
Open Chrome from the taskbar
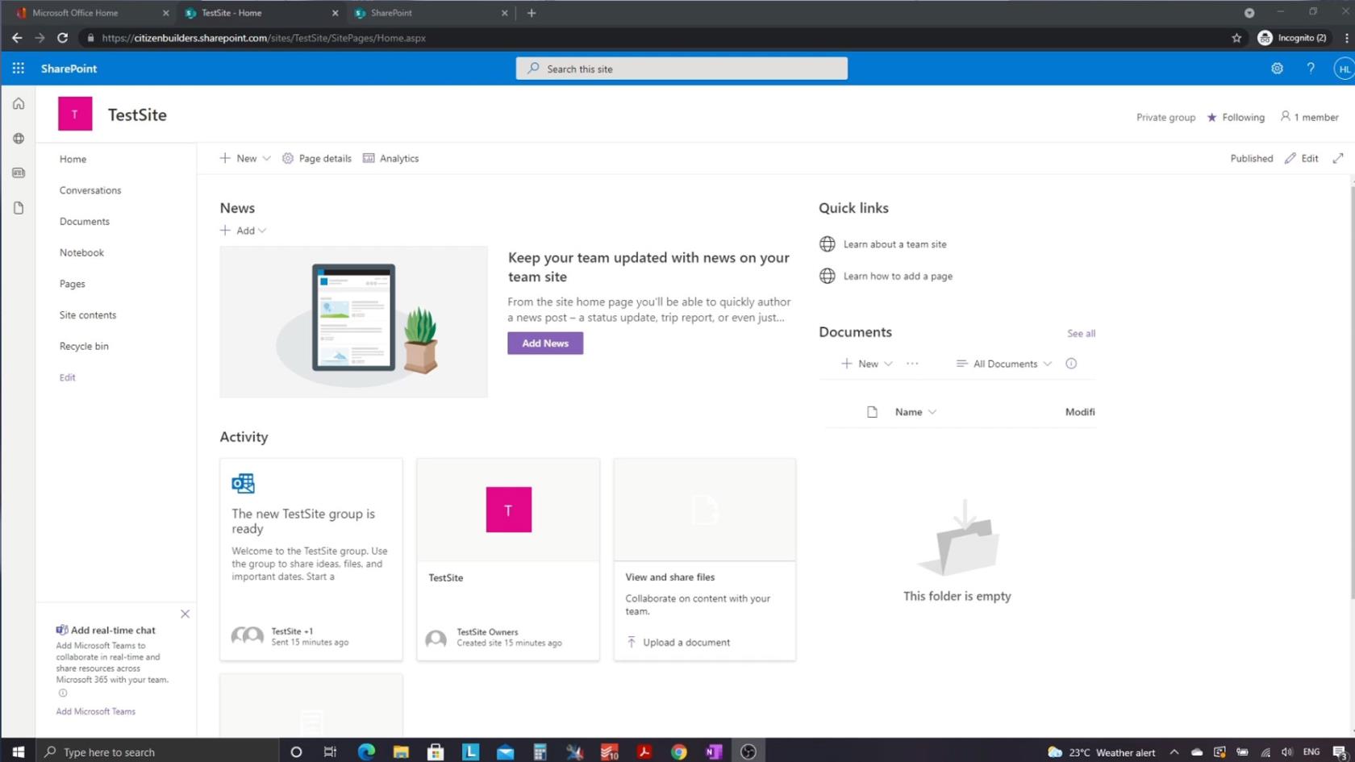(679, 752)
